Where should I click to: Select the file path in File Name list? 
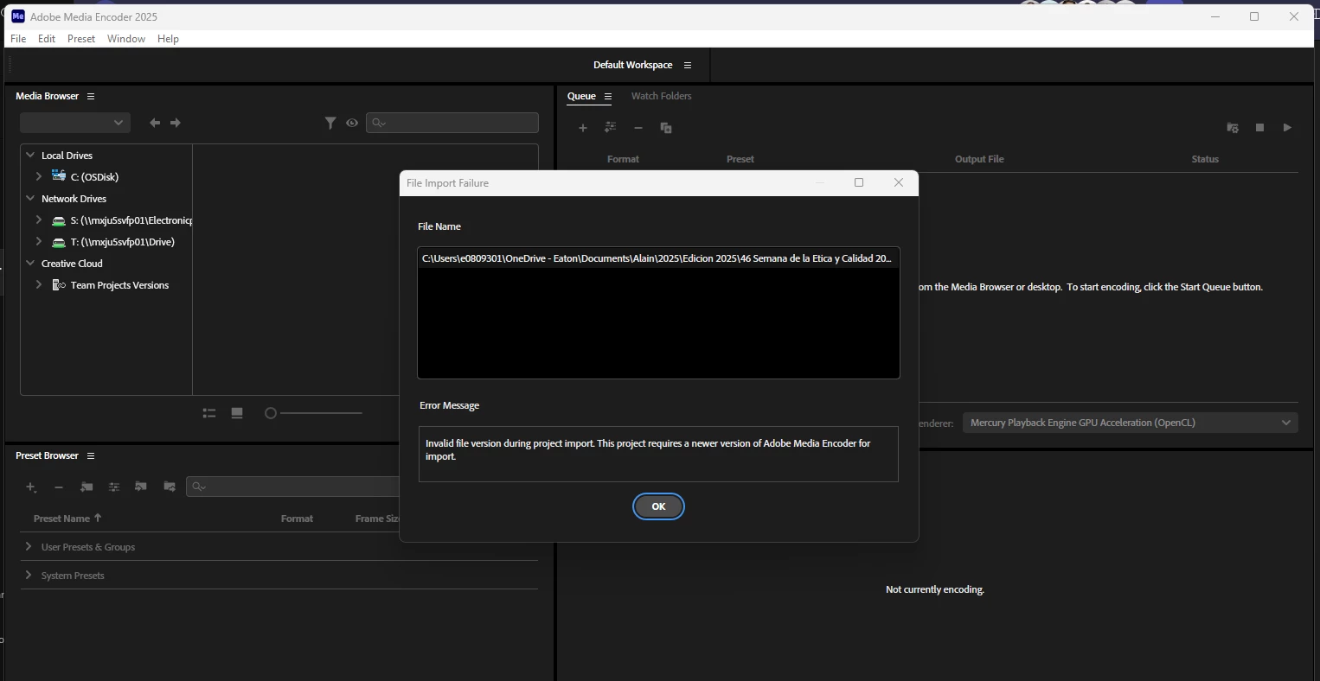tap(658, 258)
